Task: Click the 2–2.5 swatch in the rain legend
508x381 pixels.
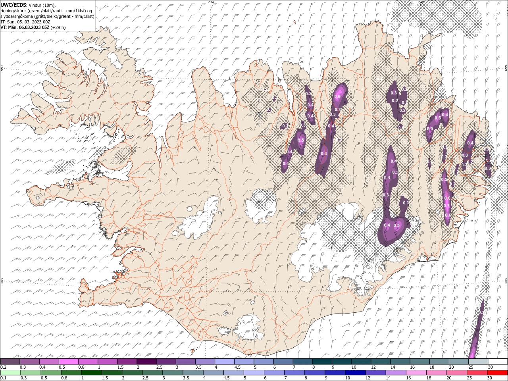Action: tap(132, 372)
